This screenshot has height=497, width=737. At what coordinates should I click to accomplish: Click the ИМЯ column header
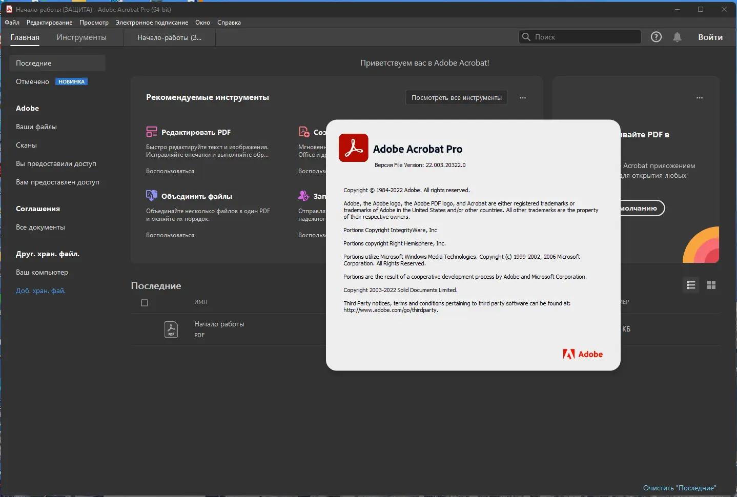[200, 302]
